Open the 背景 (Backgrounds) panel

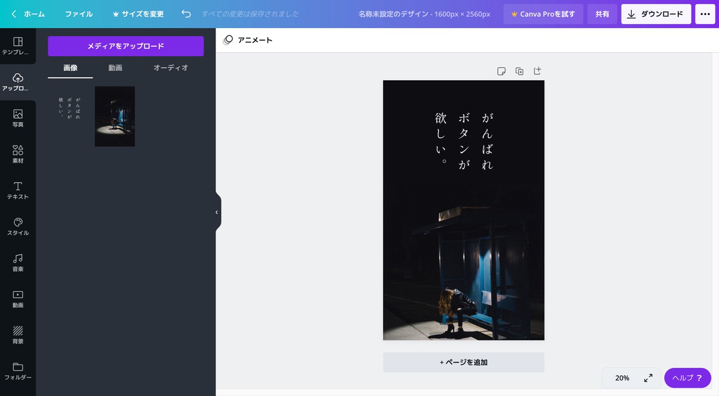(x=17, y=334)
